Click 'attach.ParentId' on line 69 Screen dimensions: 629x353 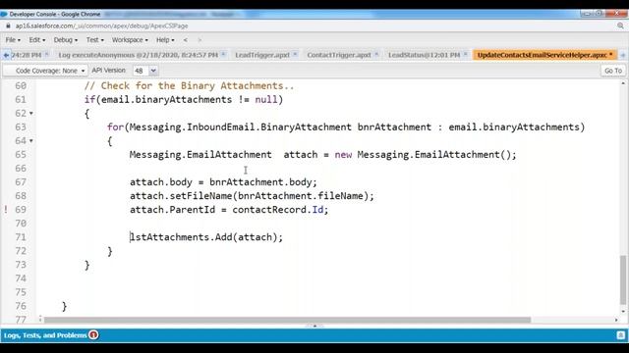click(173, 210)
